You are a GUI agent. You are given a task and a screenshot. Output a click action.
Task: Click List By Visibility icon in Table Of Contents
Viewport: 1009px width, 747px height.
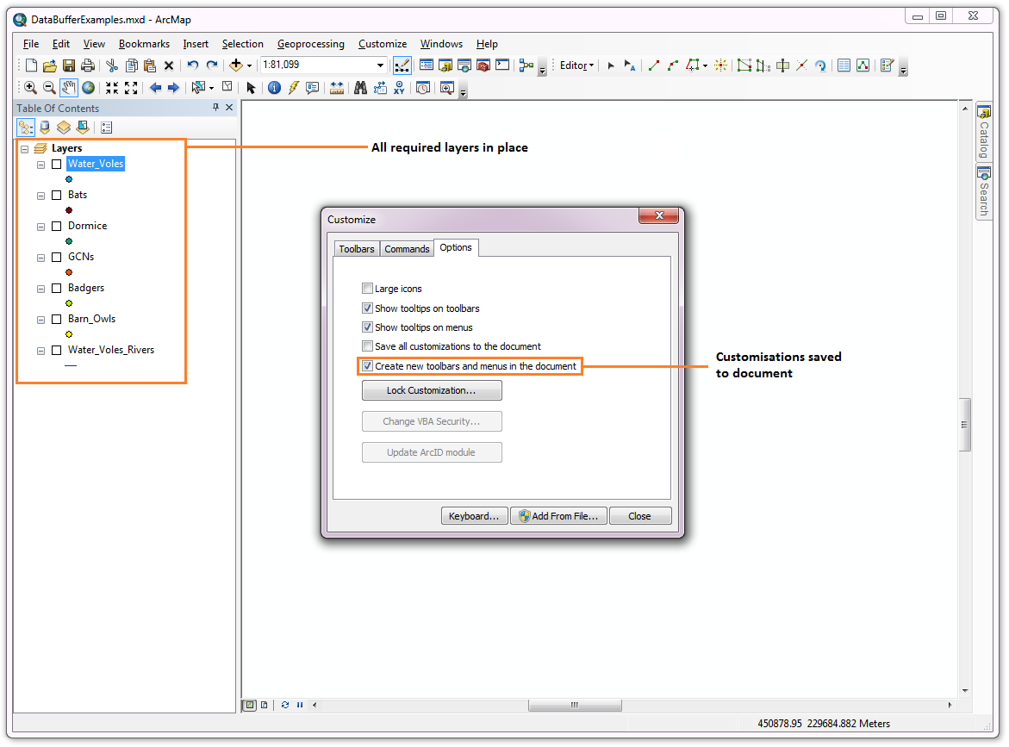click(x=63, y=128)
